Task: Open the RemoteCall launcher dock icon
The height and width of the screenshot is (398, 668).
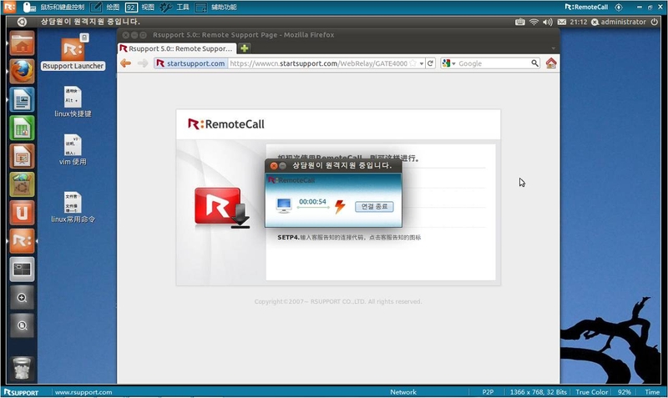Action: click(x=22, y=240)
